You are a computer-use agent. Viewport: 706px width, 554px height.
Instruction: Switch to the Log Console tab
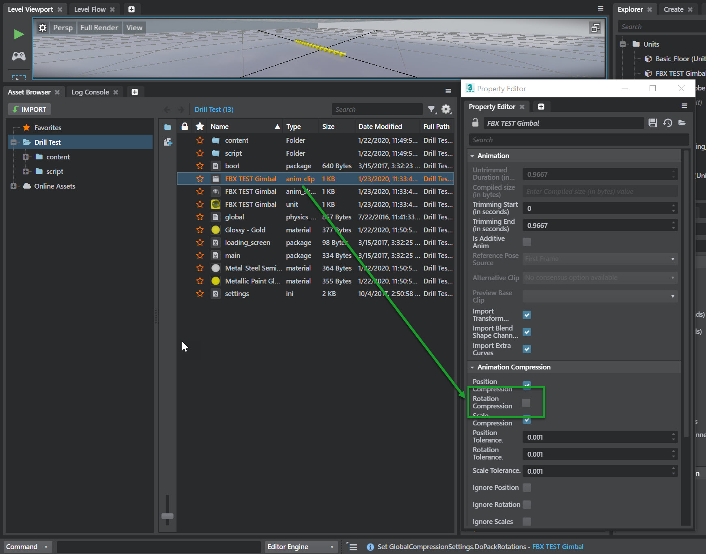(90, 92)
